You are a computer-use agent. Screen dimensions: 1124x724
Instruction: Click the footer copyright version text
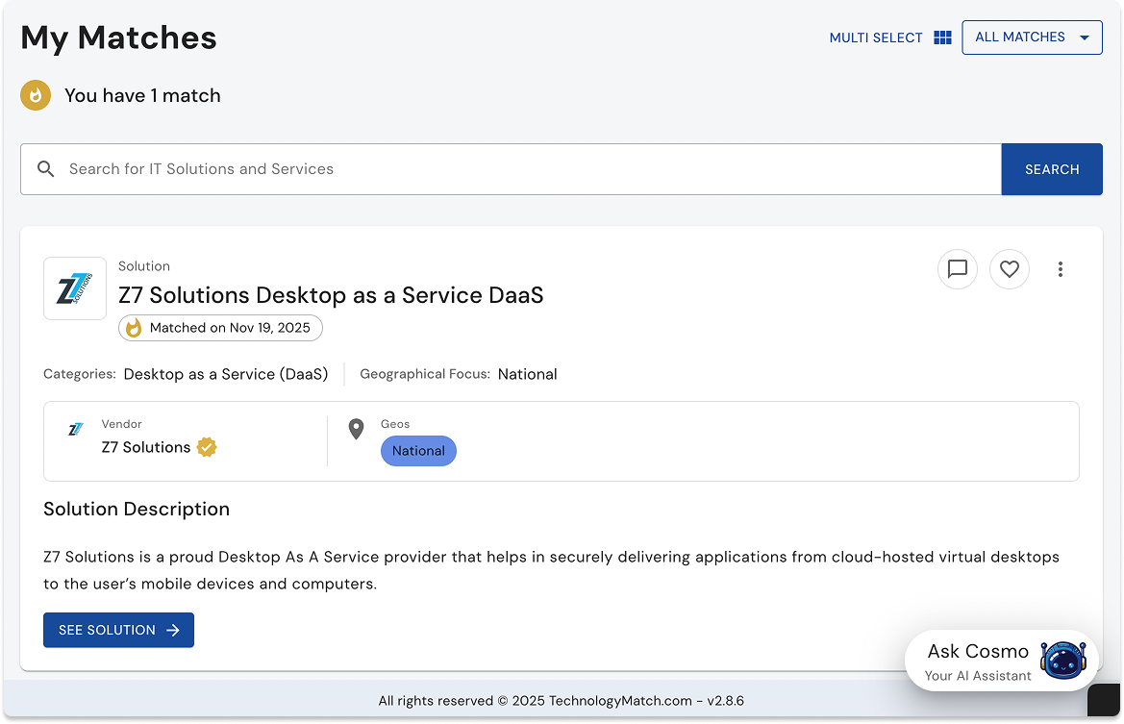[562, 701]
